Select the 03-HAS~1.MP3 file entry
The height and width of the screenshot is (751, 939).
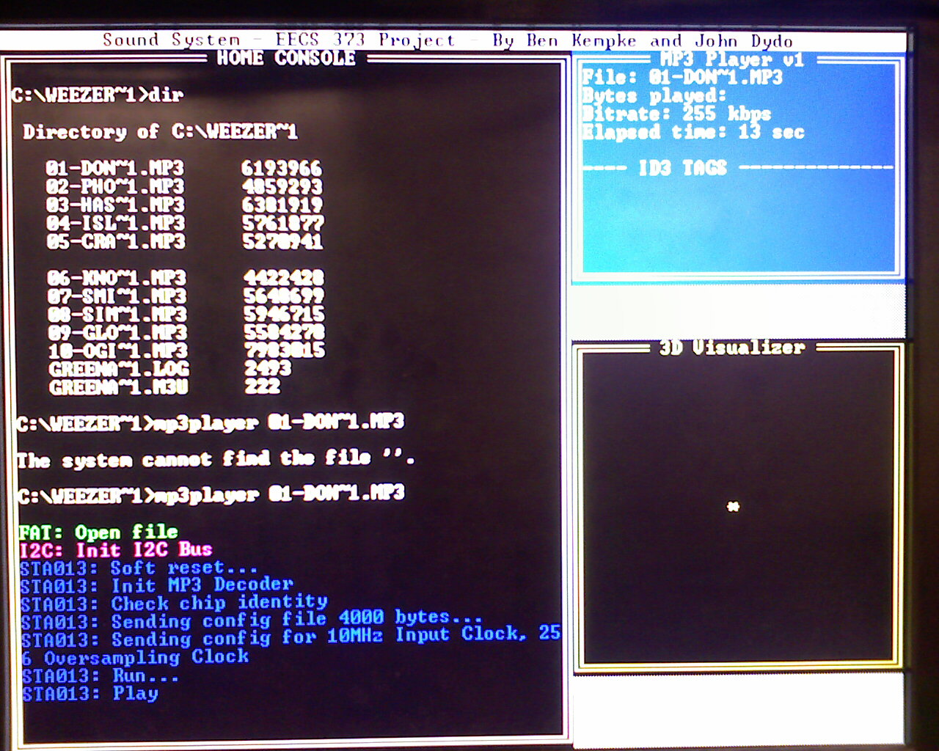point(114,205)
